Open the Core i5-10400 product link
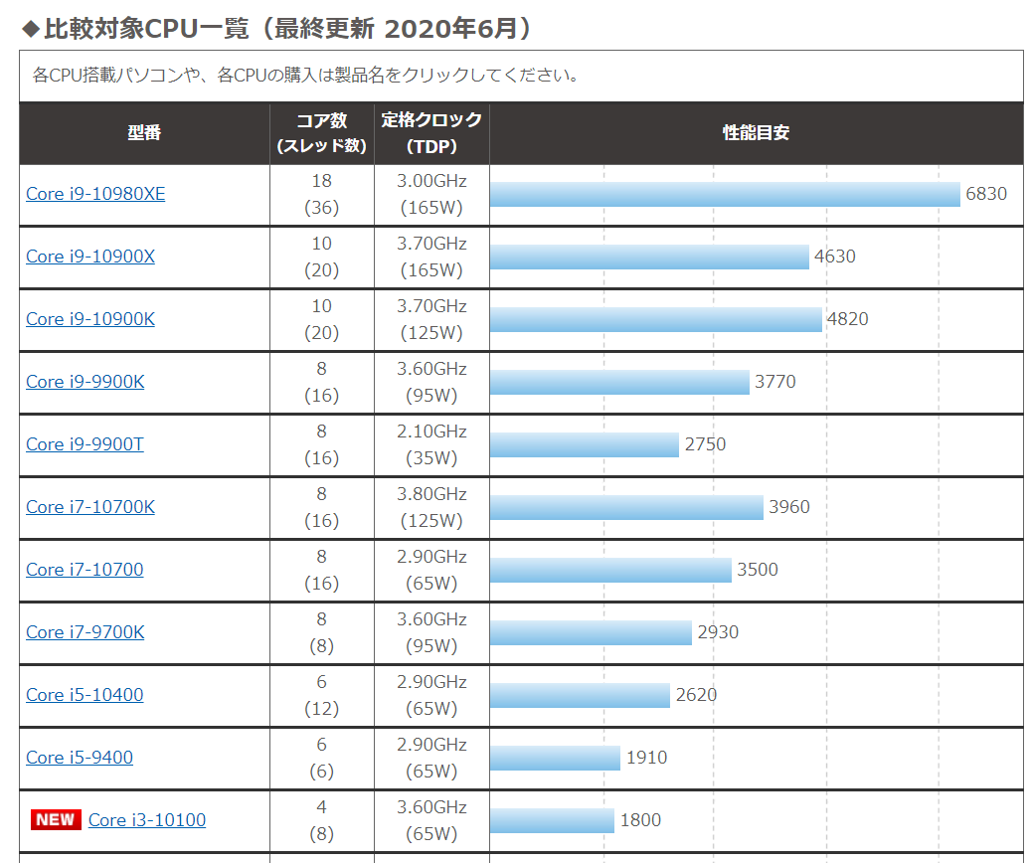Screen dimensions: 1030x863 pos(85,695)
